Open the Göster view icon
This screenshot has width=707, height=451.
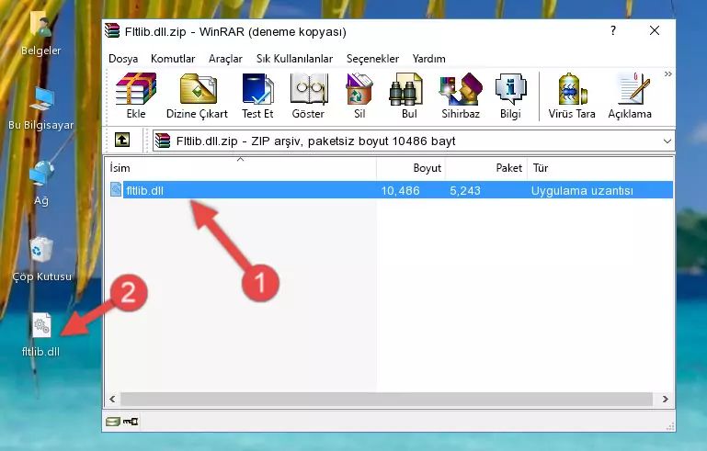pos(308,96)
